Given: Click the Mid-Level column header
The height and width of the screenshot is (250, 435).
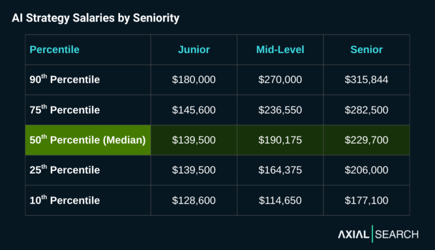Looking at the screenshot, I should (280, 50).
